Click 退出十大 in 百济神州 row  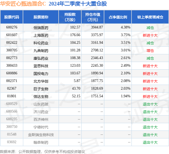[x=150, y=119]
